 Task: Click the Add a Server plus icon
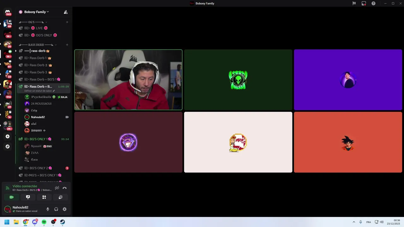[x=8, y=137]
